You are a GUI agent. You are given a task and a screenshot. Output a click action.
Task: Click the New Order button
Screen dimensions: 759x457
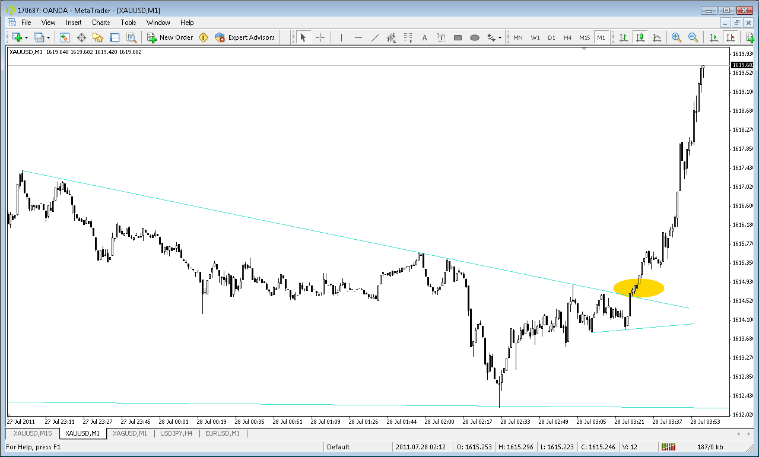coord(170,37)
